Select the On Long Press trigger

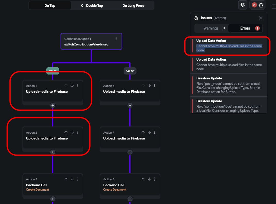(133, 5)
